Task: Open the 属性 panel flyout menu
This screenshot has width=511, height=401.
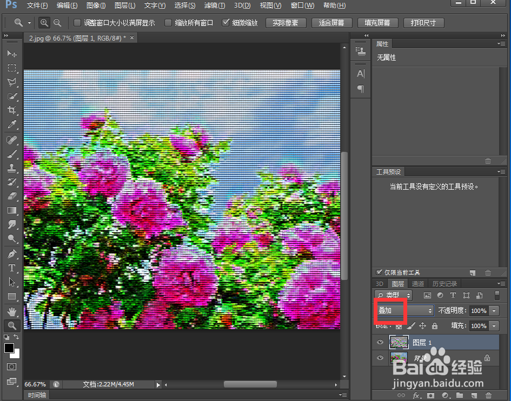Action: click(x=501, y=43)
